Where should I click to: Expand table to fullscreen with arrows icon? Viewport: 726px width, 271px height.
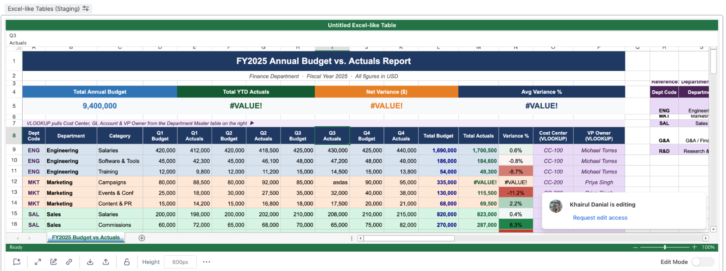click(38, 262)
